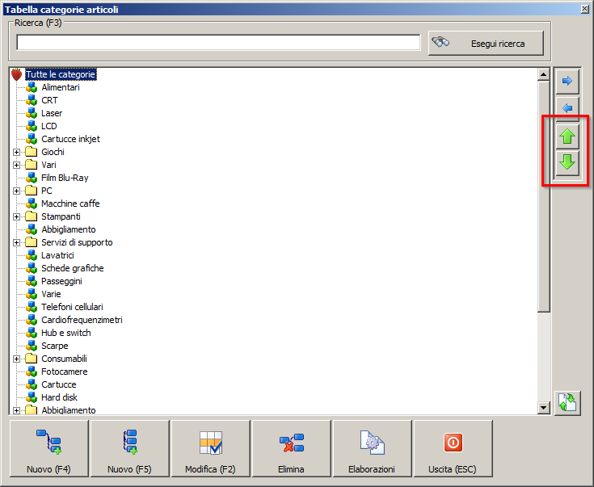Click the Alimentari cubes icon
Viewport: 594px width, 487px height.
[32, 87]
